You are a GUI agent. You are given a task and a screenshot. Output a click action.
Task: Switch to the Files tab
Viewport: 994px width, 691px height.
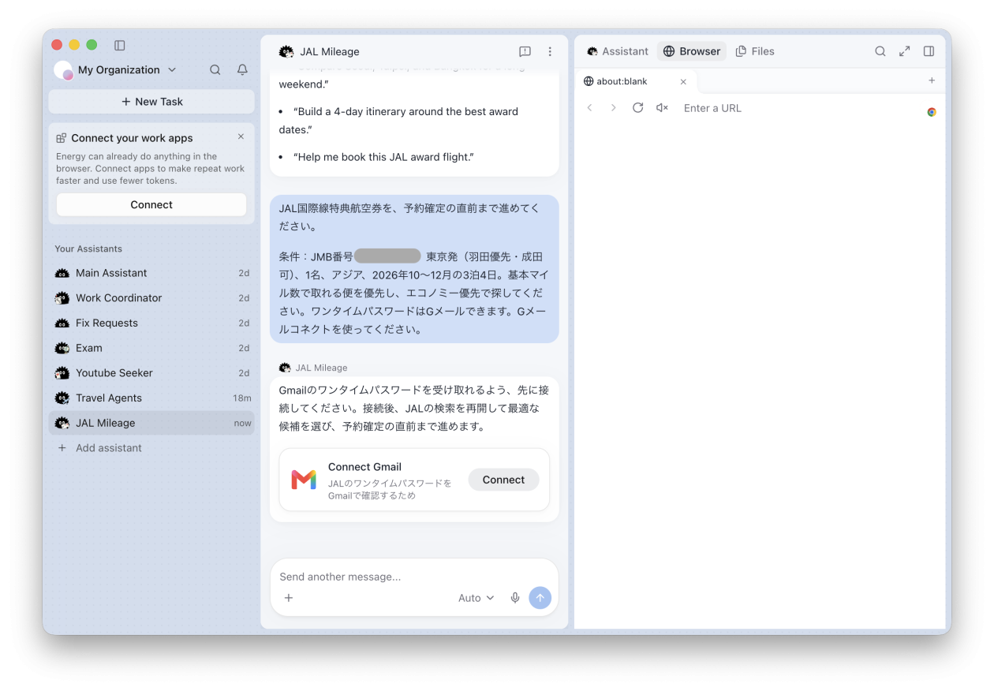click(755, 51)
